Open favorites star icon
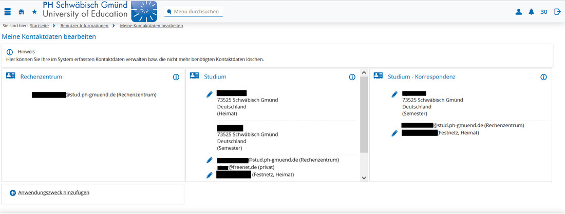The width and height of the screenshot is (565, 214). click(x=34, y=12)
